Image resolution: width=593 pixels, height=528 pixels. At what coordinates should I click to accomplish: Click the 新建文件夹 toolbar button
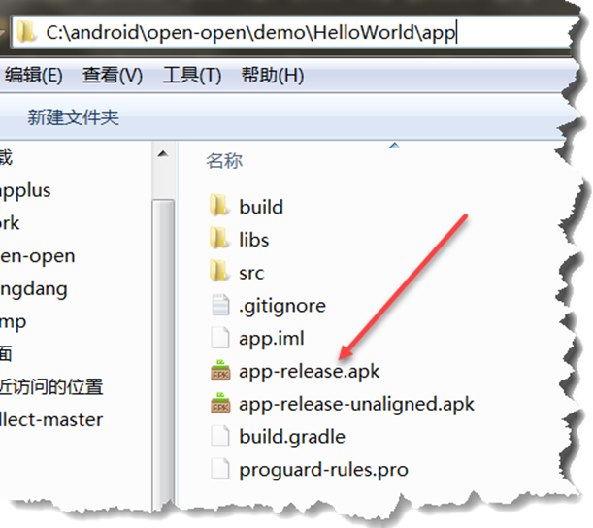point(73,117)
